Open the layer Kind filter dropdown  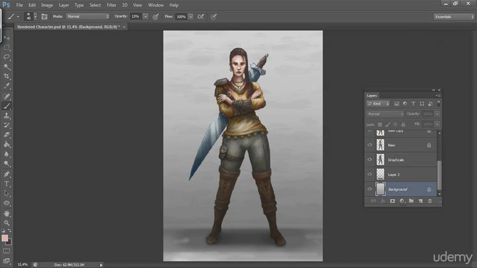(x=378, y=103)
